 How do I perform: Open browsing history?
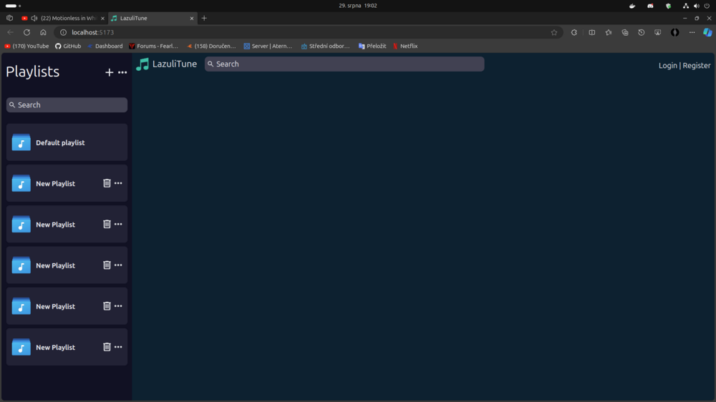pyautogui.click(x=642, y=32)
